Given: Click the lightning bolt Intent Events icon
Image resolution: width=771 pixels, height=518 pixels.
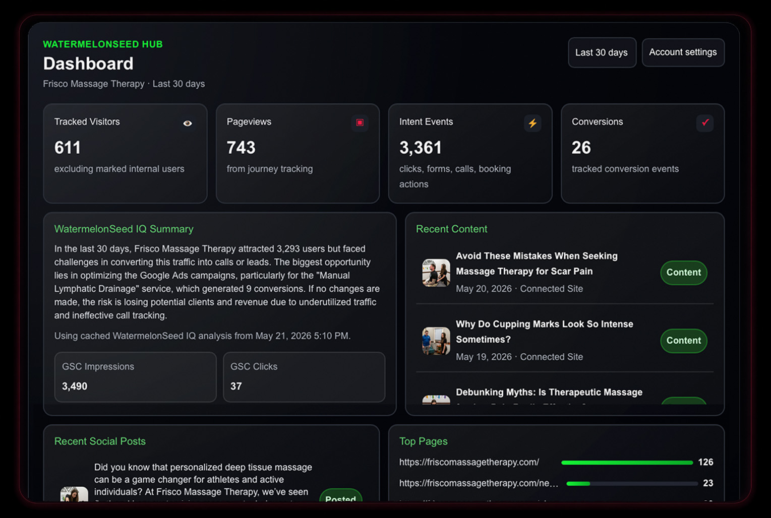Looking at the screenshot, I should pos(532,123).
